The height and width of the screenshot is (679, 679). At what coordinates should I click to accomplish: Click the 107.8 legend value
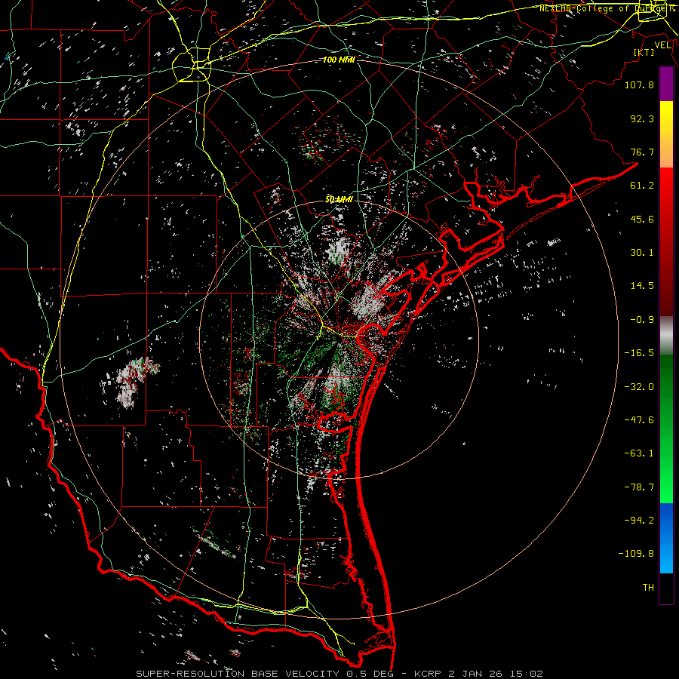coord(639,84)
